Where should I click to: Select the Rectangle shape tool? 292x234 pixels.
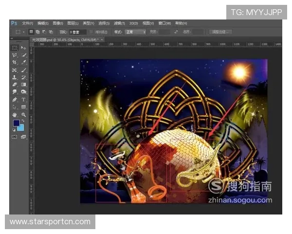tap(23, 107)
